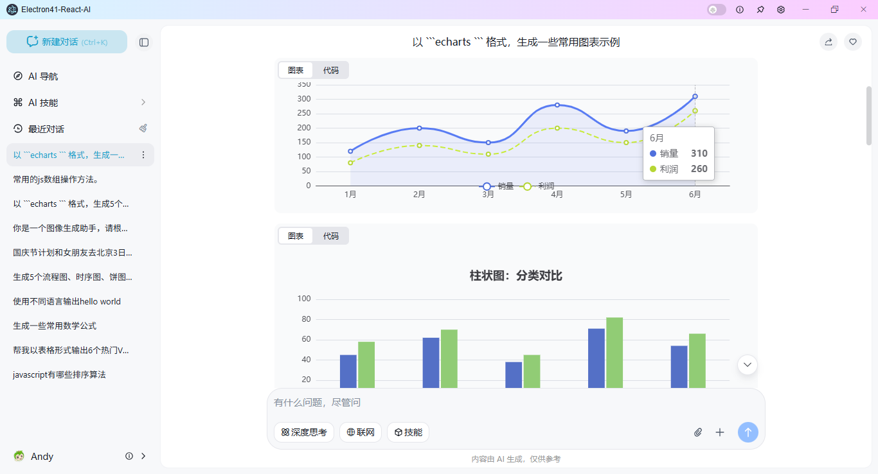Click the Electron41-React-AI app logo

click(x=12, y=10)
